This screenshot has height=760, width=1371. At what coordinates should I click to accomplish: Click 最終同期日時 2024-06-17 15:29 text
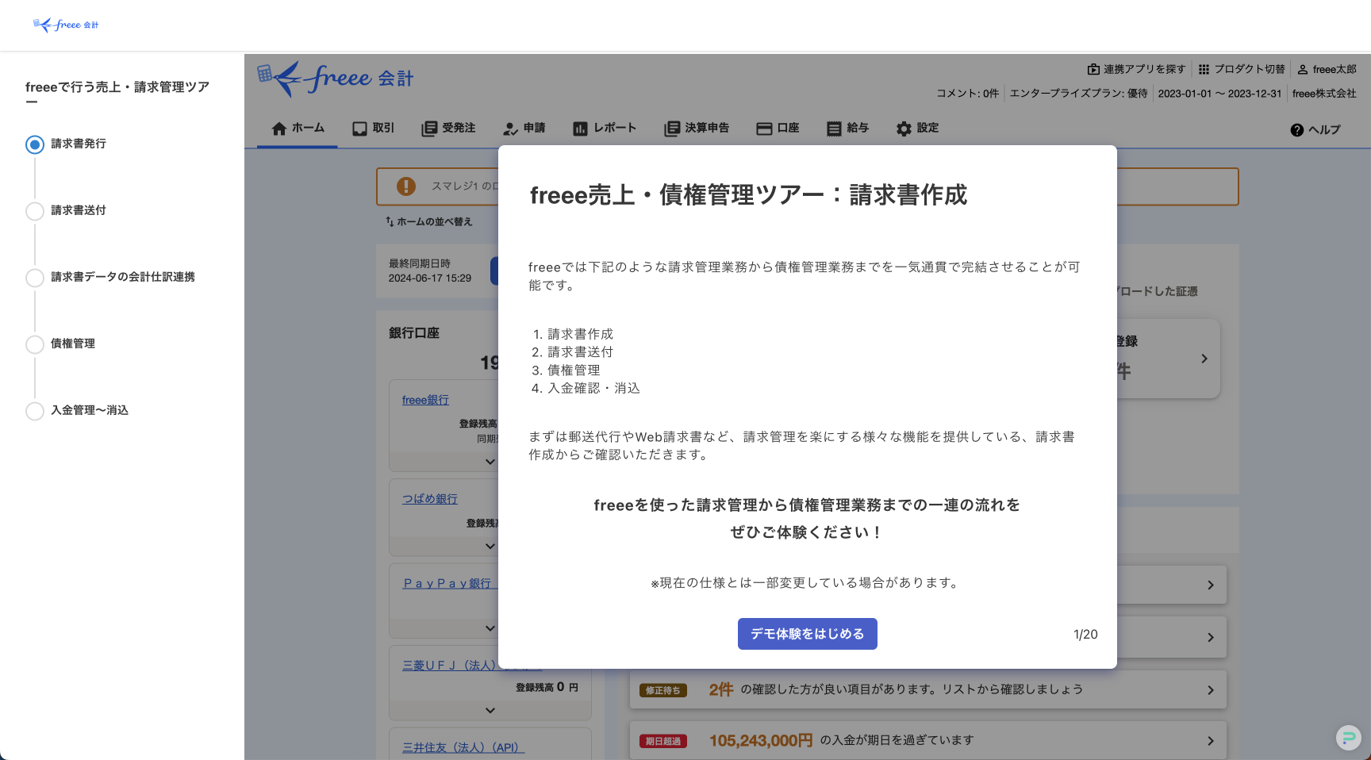pyautogui.click(x=430, y=271)
